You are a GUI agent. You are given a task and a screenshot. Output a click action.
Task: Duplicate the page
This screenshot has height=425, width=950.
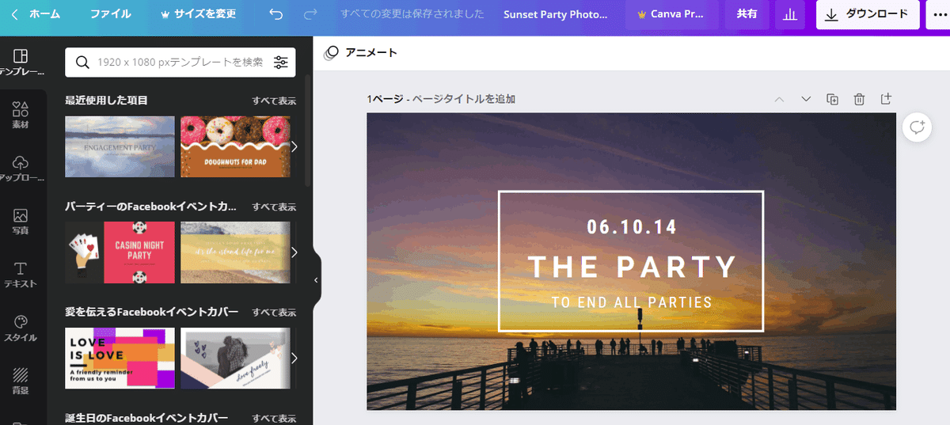pyautogui.click(x=833, y=99)
